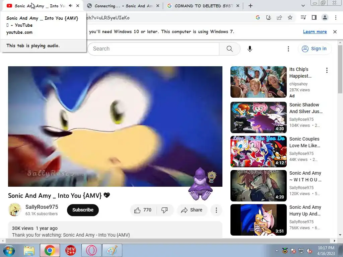
Task: Search with your voice microphone
Action: [x=250, y=49]
